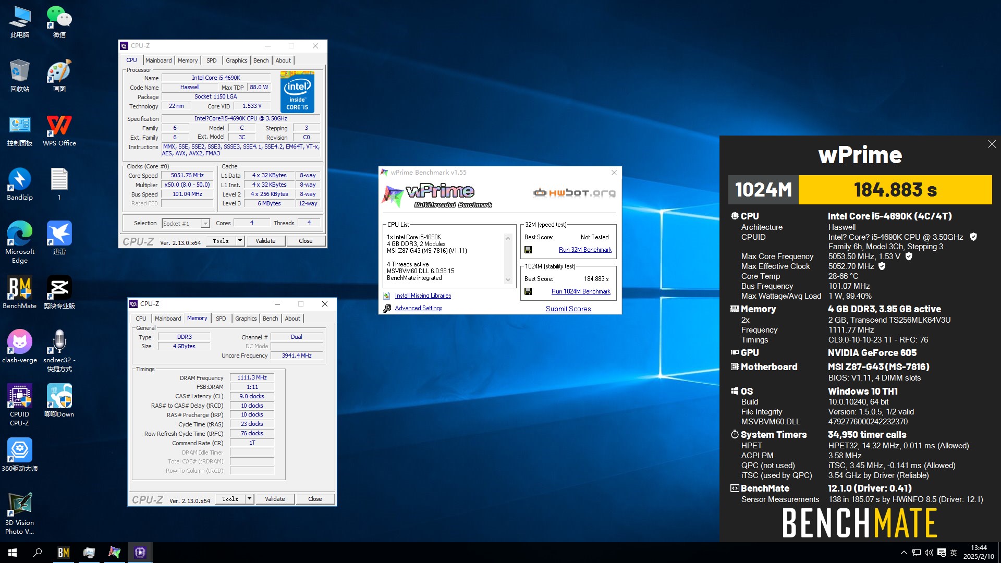The height and width of the screenshot is (563, 1001).
Task: Open Tools dropdown arrow in top CPU-Z
Action: click(x=240, y=241)
